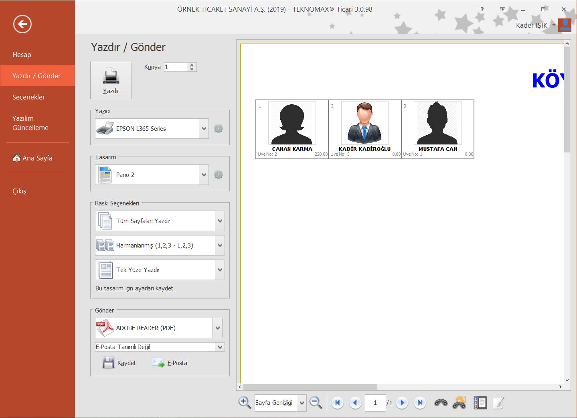The image size is (577, 418).
Task: Open printer settings gear next to EPSON
Action: (x=218, y=129)
